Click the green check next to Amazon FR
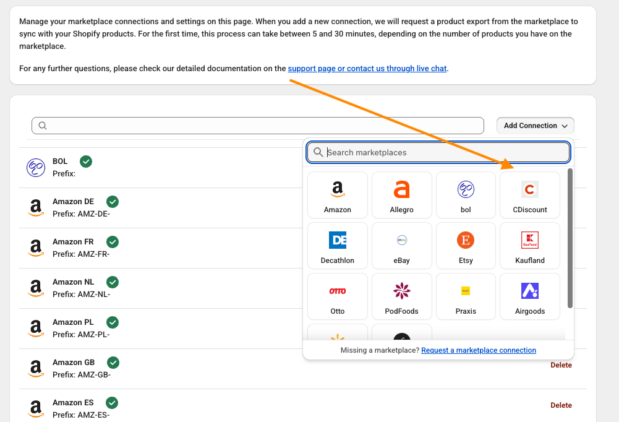 [x=113, y=242]
